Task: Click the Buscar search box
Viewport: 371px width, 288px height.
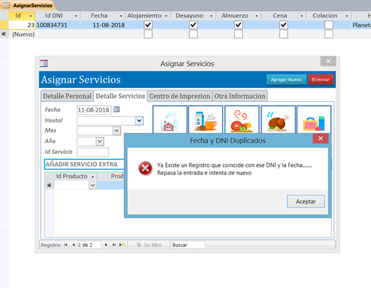Action: pos(188,245)
